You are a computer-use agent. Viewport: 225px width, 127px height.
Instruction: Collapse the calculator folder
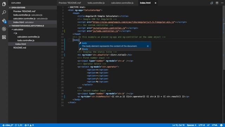18,30
